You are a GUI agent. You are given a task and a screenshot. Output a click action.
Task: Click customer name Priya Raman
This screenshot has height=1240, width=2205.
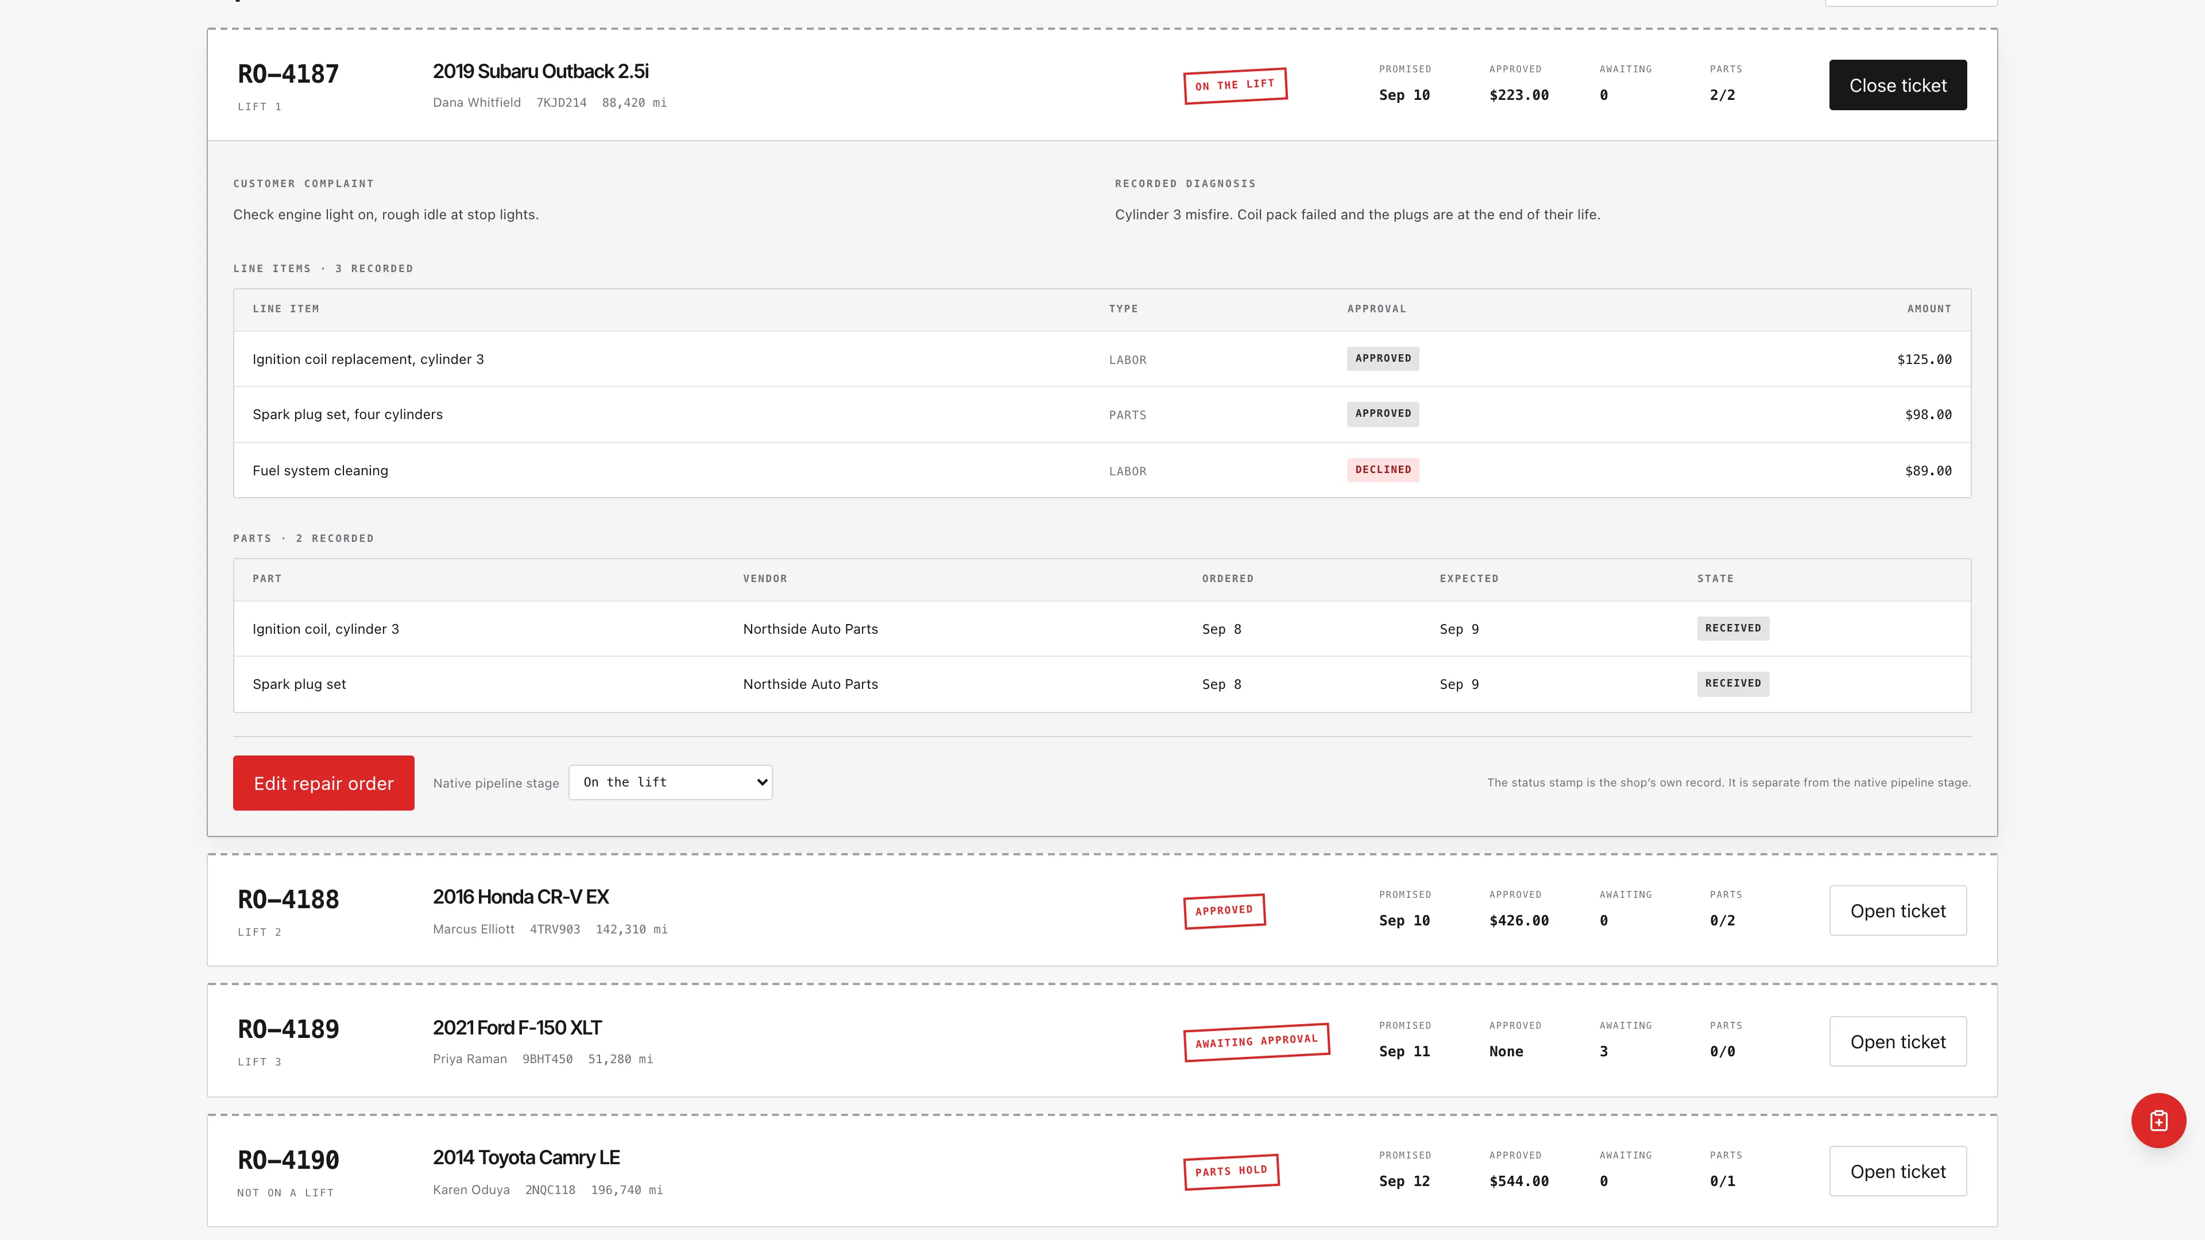pos(470,1059)
